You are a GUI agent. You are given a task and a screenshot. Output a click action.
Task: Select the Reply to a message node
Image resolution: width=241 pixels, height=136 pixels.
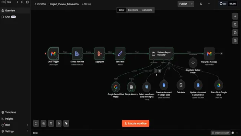pyautogui.click(x=209, y=54)
